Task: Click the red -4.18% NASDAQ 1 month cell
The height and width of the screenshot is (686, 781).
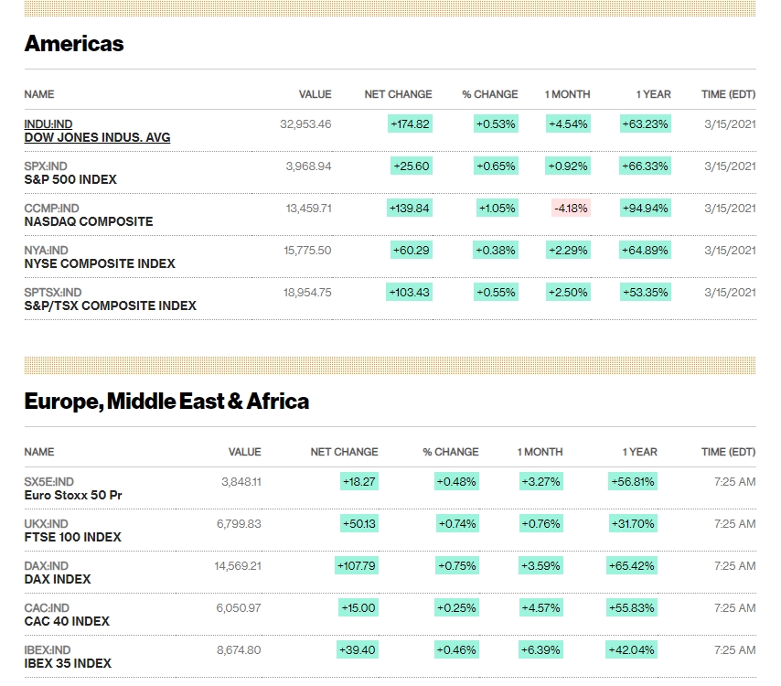Action: (572, 208)
